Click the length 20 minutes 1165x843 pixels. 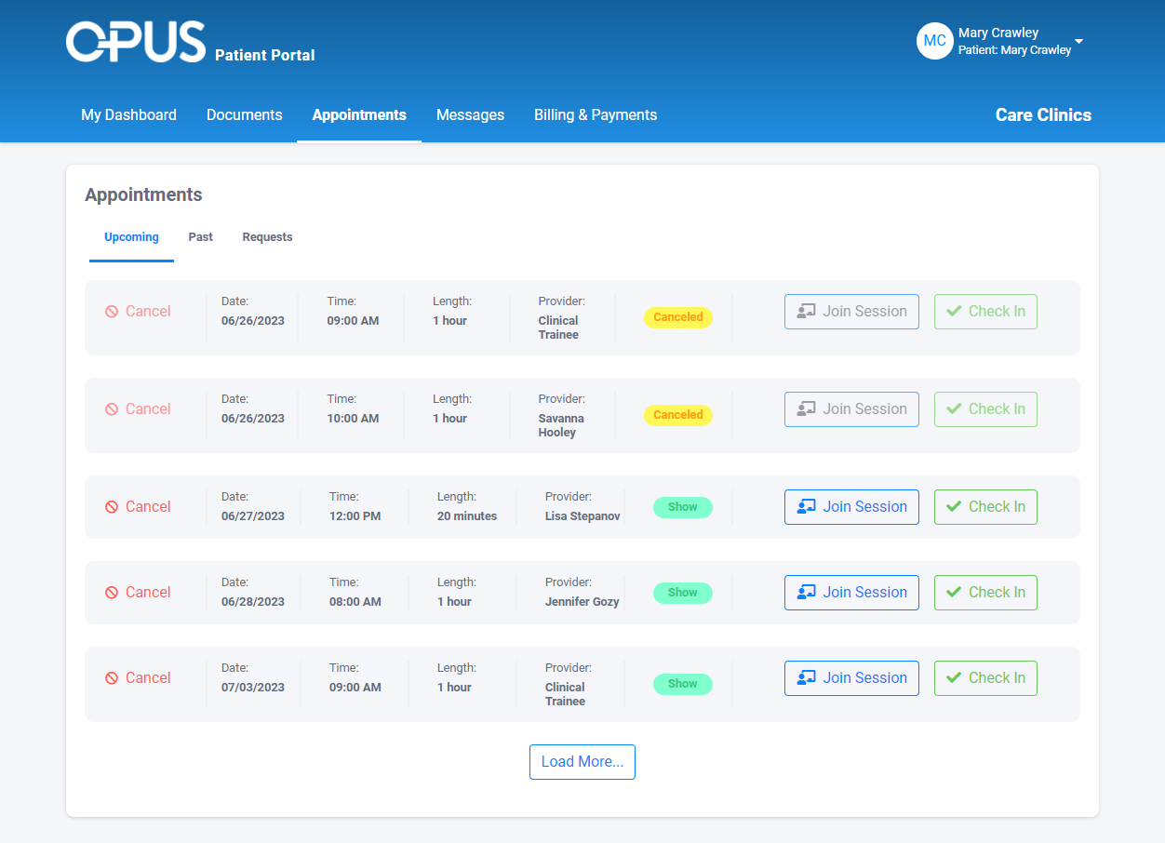point(467,516)
